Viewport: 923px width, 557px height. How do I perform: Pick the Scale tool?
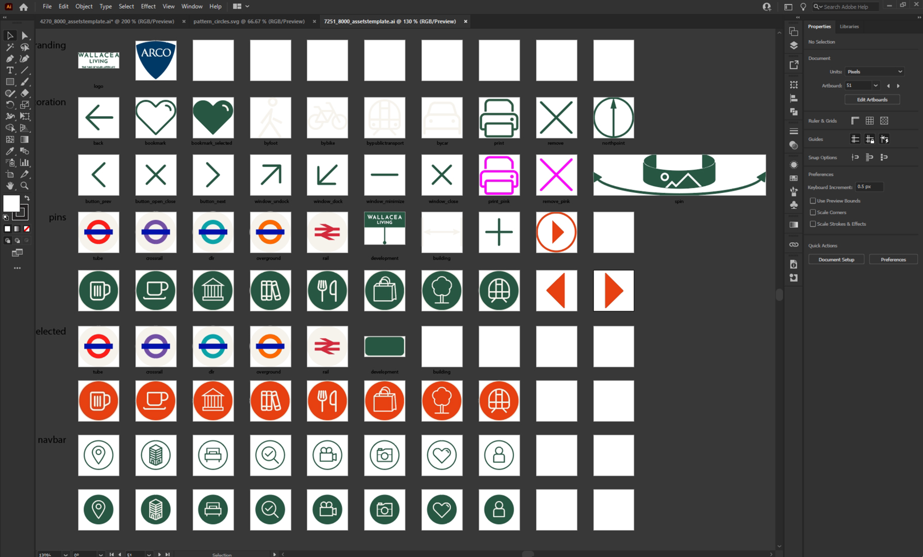[x=25, y=105]
